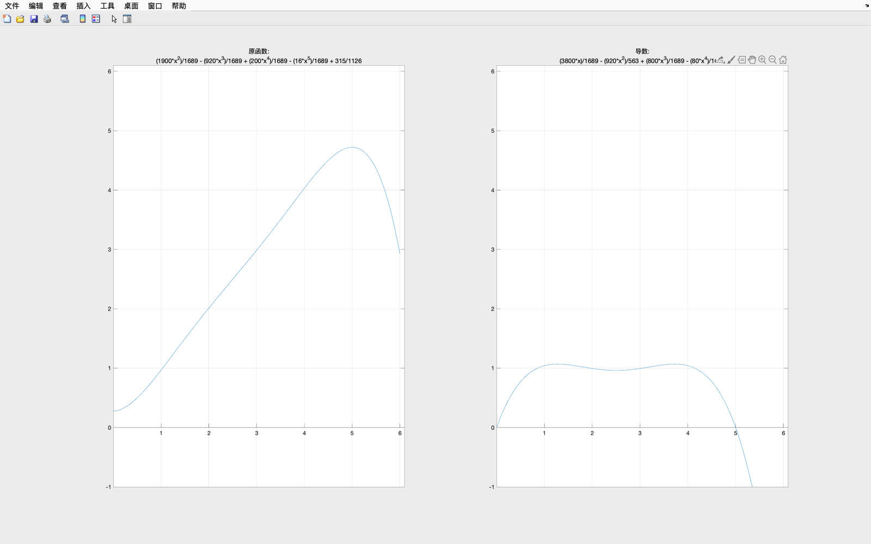
Task: Click the derivative formula starting with (3800*x)/1689
Action: [638, 60]
